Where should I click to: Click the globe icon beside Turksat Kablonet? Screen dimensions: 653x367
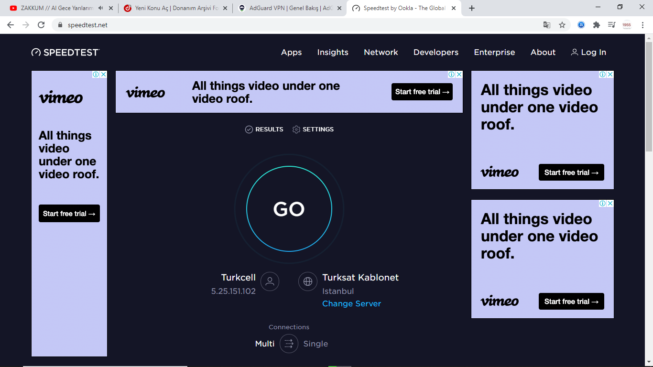pos(308,281)
